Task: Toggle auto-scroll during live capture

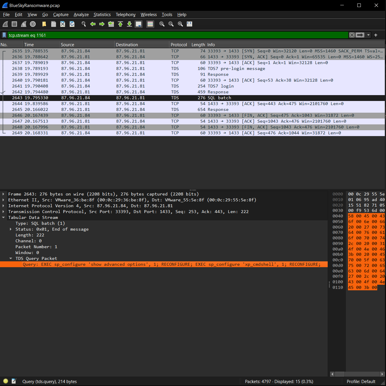Action: pyautogui.click(x=139, y=24)
